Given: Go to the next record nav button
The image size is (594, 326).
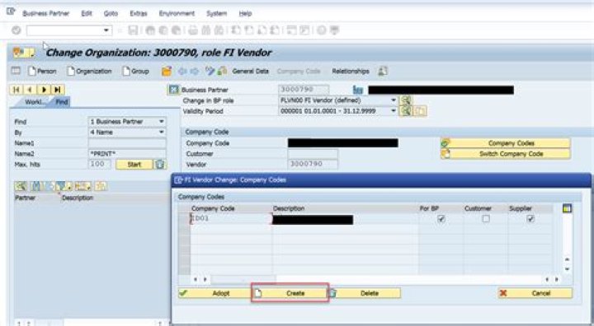Looking at the screenshot, I should (x=44, y=90).
